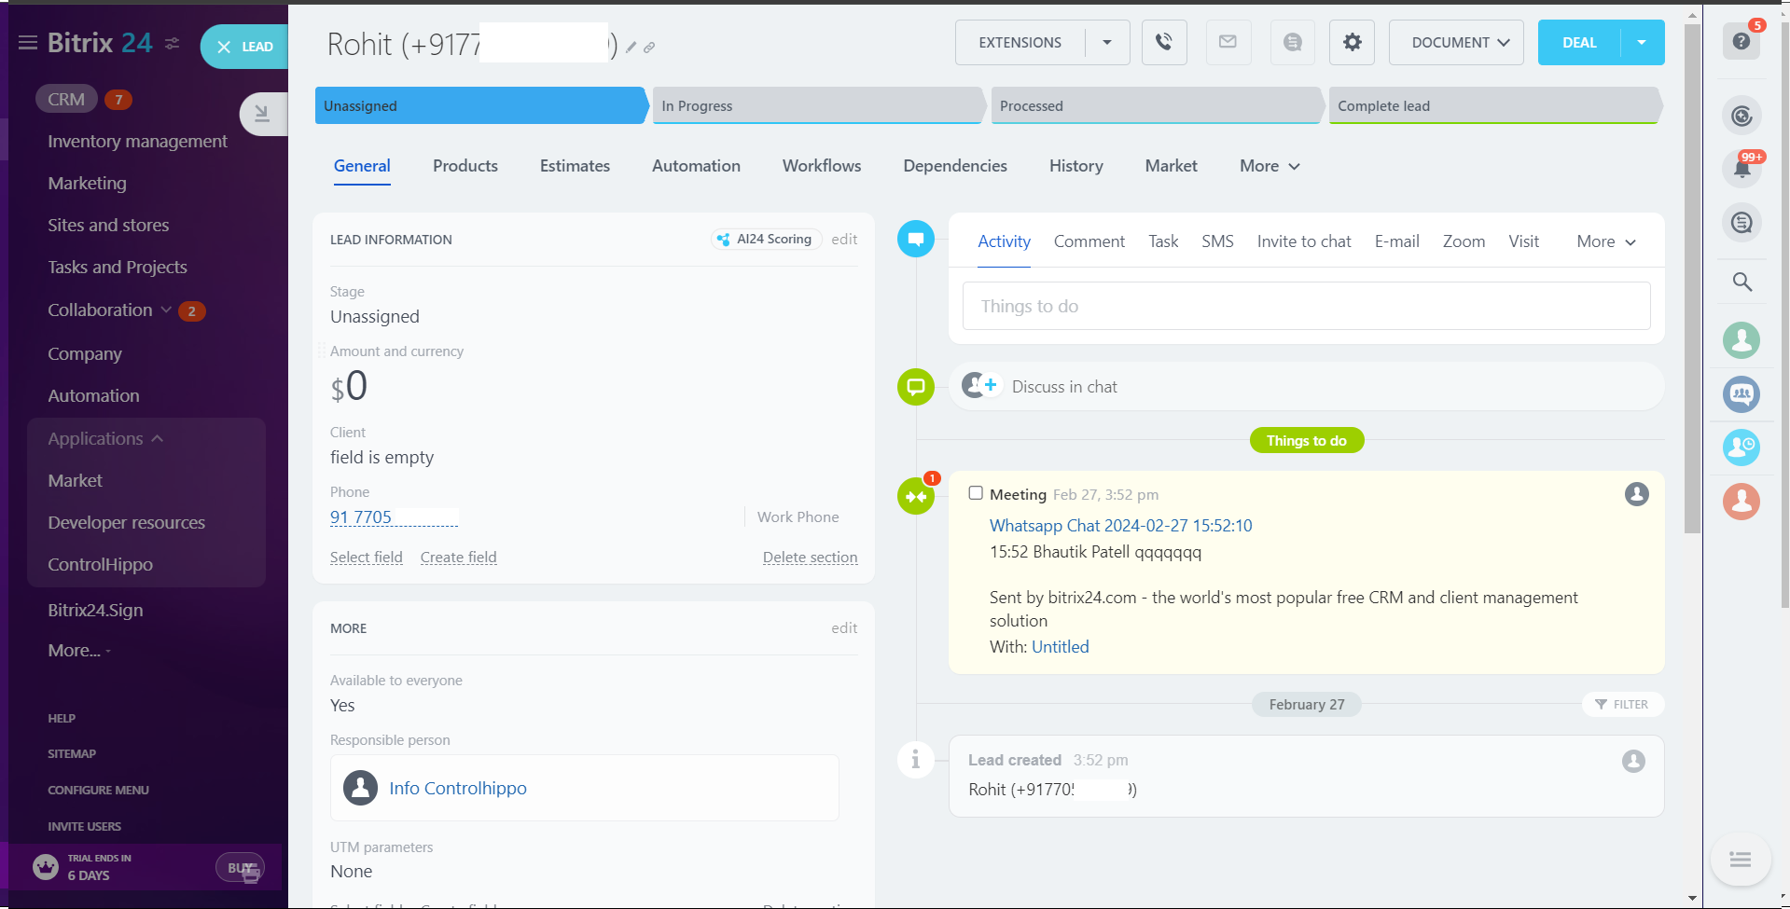Open the Whatsapp Chat 2024-02-27 link
The image size is (1790, 909).
click(1120, 526)
